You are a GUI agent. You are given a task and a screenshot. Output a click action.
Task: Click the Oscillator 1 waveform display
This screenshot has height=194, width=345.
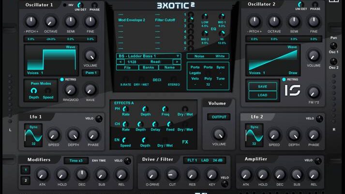(53, 59)
